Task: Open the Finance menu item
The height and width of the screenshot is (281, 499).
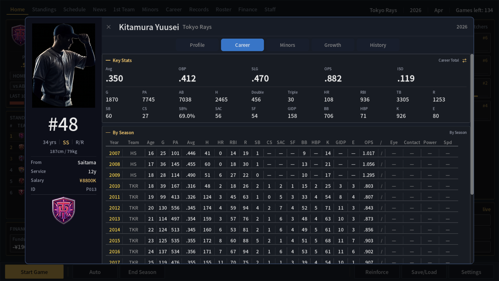Action: tap(248, 9)
